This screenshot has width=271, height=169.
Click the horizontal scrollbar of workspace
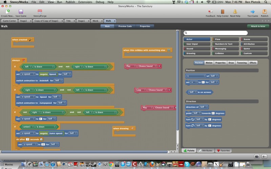pos(84,152)
